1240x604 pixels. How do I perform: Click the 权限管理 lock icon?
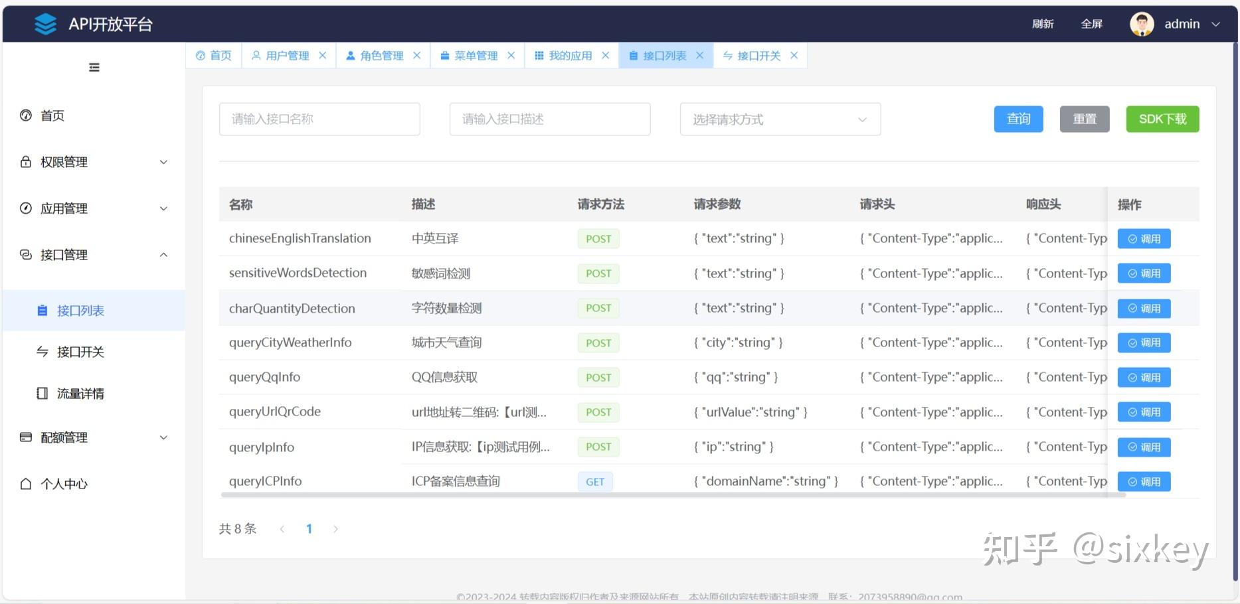tap(25, 161)
